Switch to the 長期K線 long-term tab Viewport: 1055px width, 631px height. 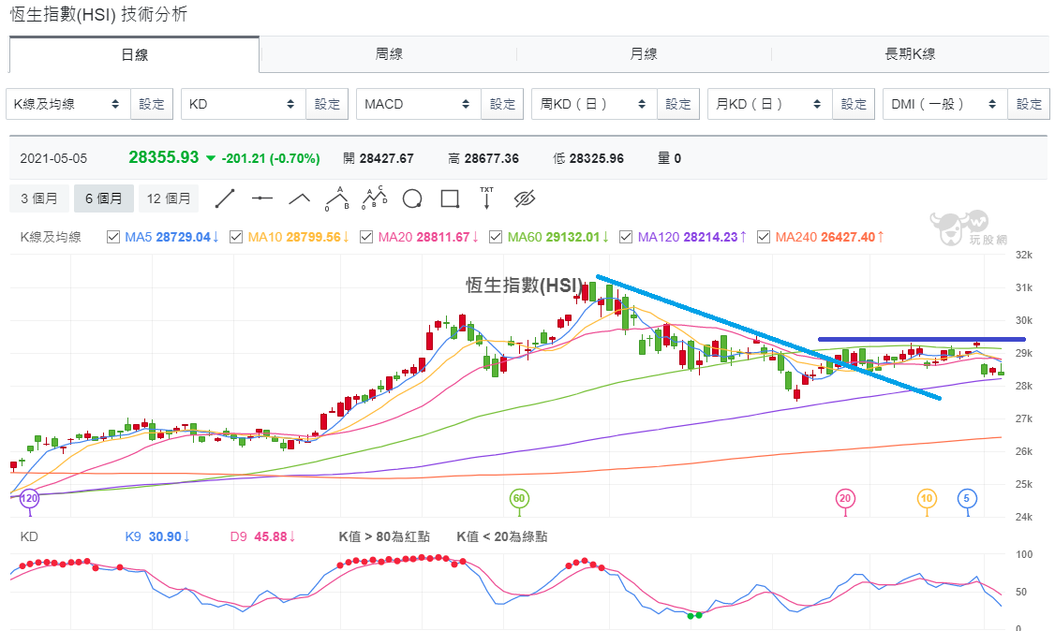(910, 54)
